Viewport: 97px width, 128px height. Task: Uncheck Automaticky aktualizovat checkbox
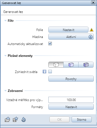50,44
